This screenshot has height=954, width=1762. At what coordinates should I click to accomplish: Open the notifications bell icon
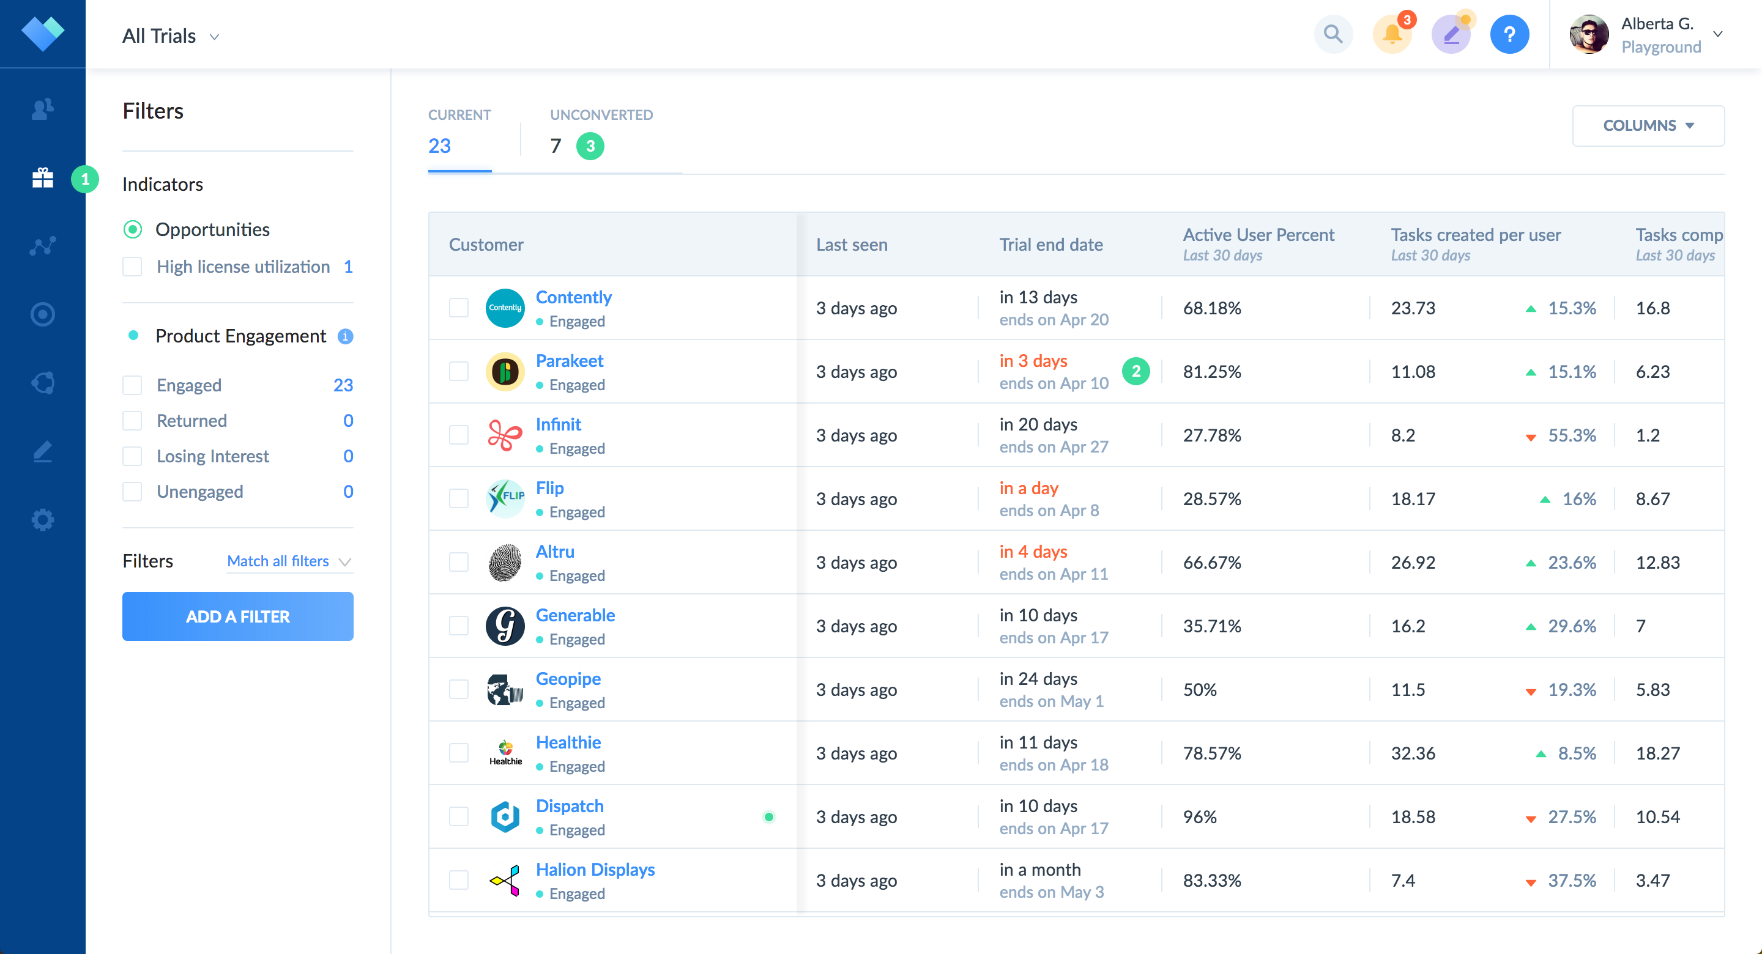coord(1391,34)
